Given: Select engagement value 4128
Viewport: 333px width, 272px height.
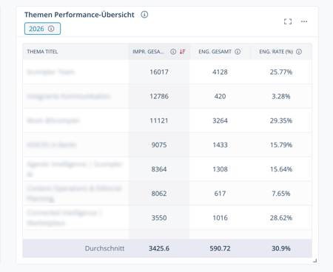Looking at the screenshot, I should point(220,72).
